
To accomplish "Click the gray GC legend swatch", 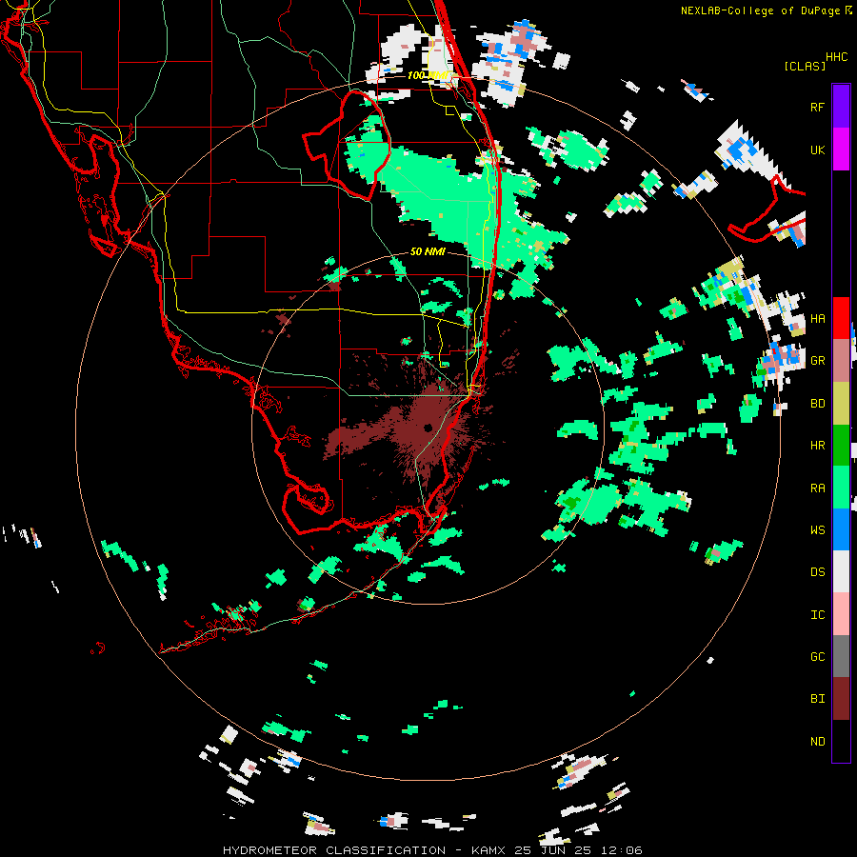I will tap(841, 656).
